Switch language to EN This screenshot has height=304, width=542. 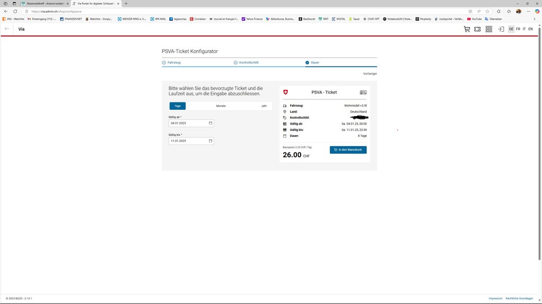point(530,30)
